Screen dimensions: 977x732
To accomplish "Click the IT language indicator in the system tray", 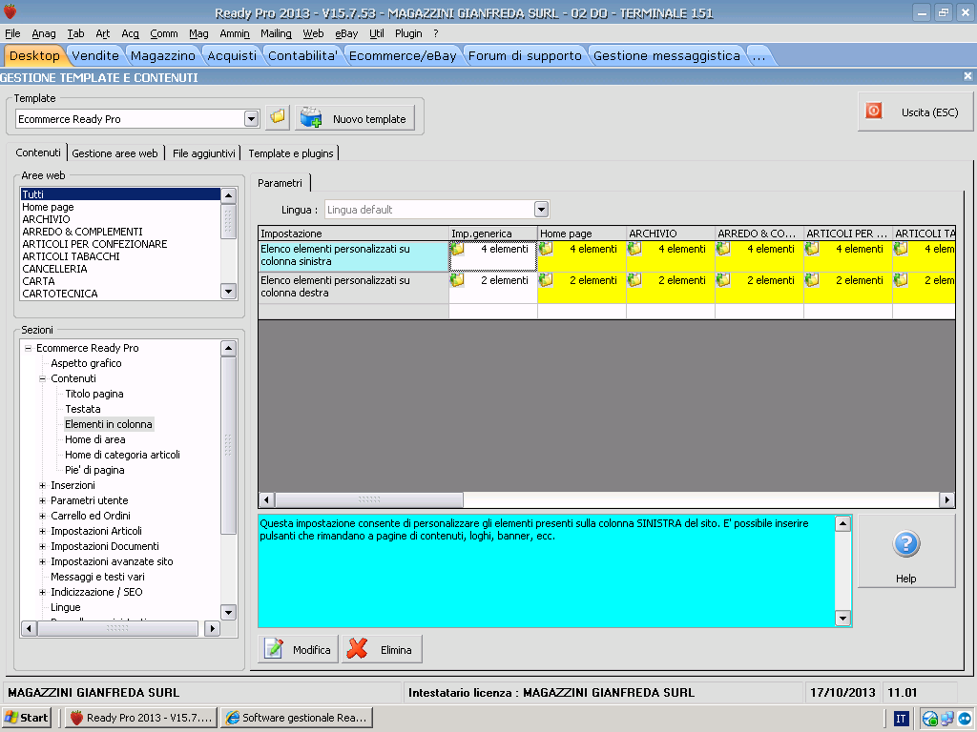I will 901,718.
